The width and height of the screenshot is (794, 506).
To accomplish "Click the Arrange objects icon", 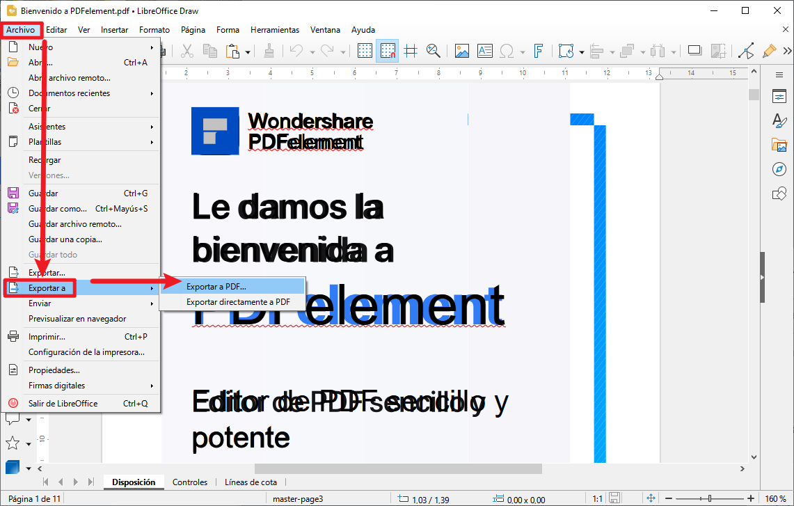I will (628, 51).
